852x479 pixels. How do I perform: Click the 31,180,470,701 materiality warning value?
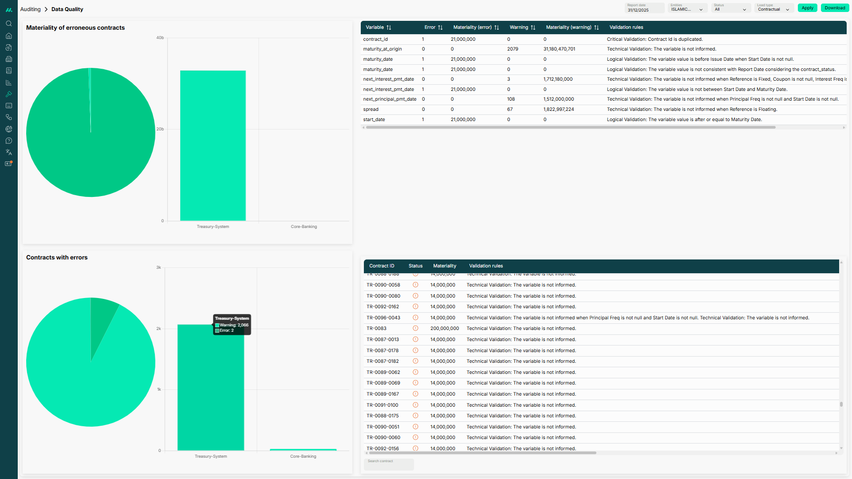559,49
